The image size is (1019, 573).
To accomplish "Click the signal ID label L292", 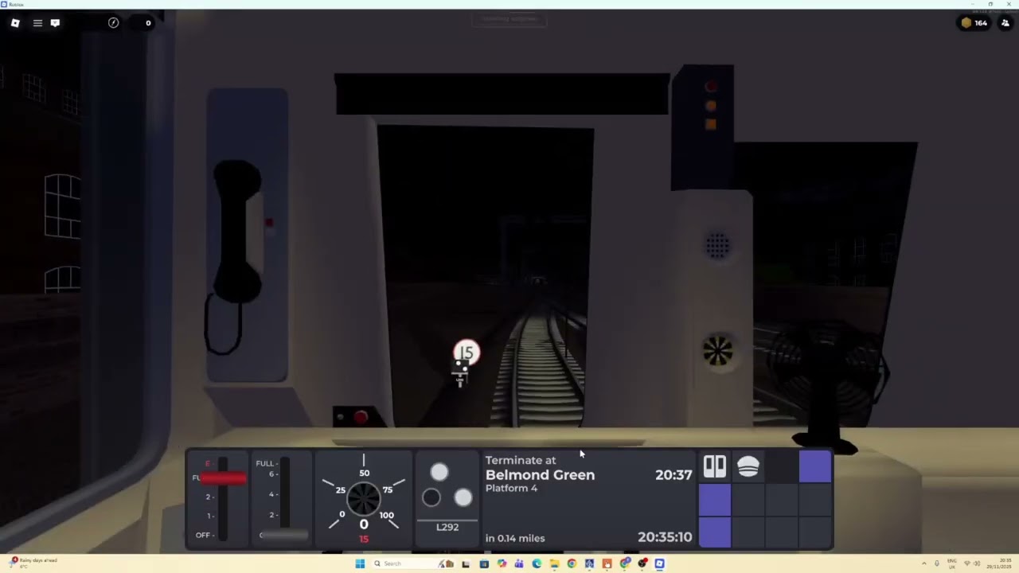I will click(447, 527).
